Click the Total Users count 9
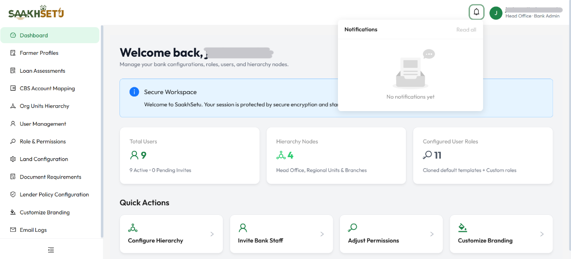Viewport: 571px width, 259px height. tap(144, 155)
